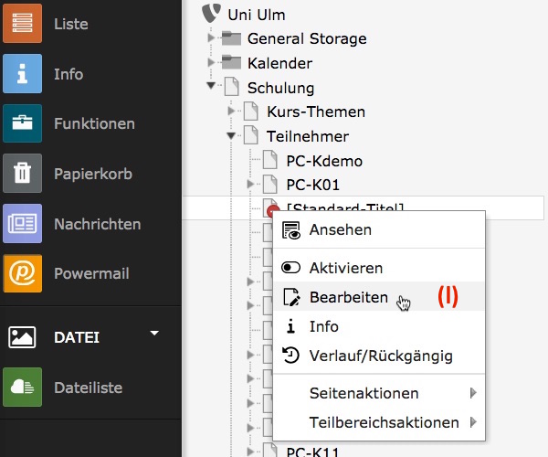Image resolution: width=548 pixels, height=457 pixels.
Task: Select the Nachrichten news icon
Action: [x=22, y=224]
